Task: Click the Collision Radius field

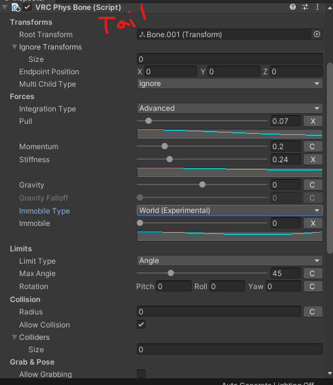Action: pyautogui.click(x=219, y=311)
